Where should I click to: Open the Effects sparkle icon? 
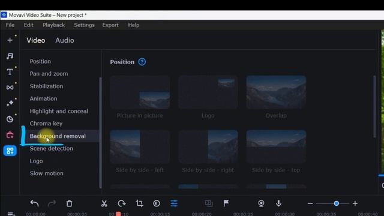pos(10,103)
